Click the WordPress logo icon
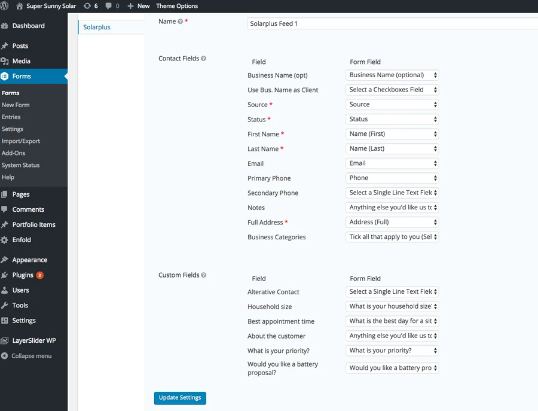Viewport: 538px width, 411px height. tap(4, 6)
